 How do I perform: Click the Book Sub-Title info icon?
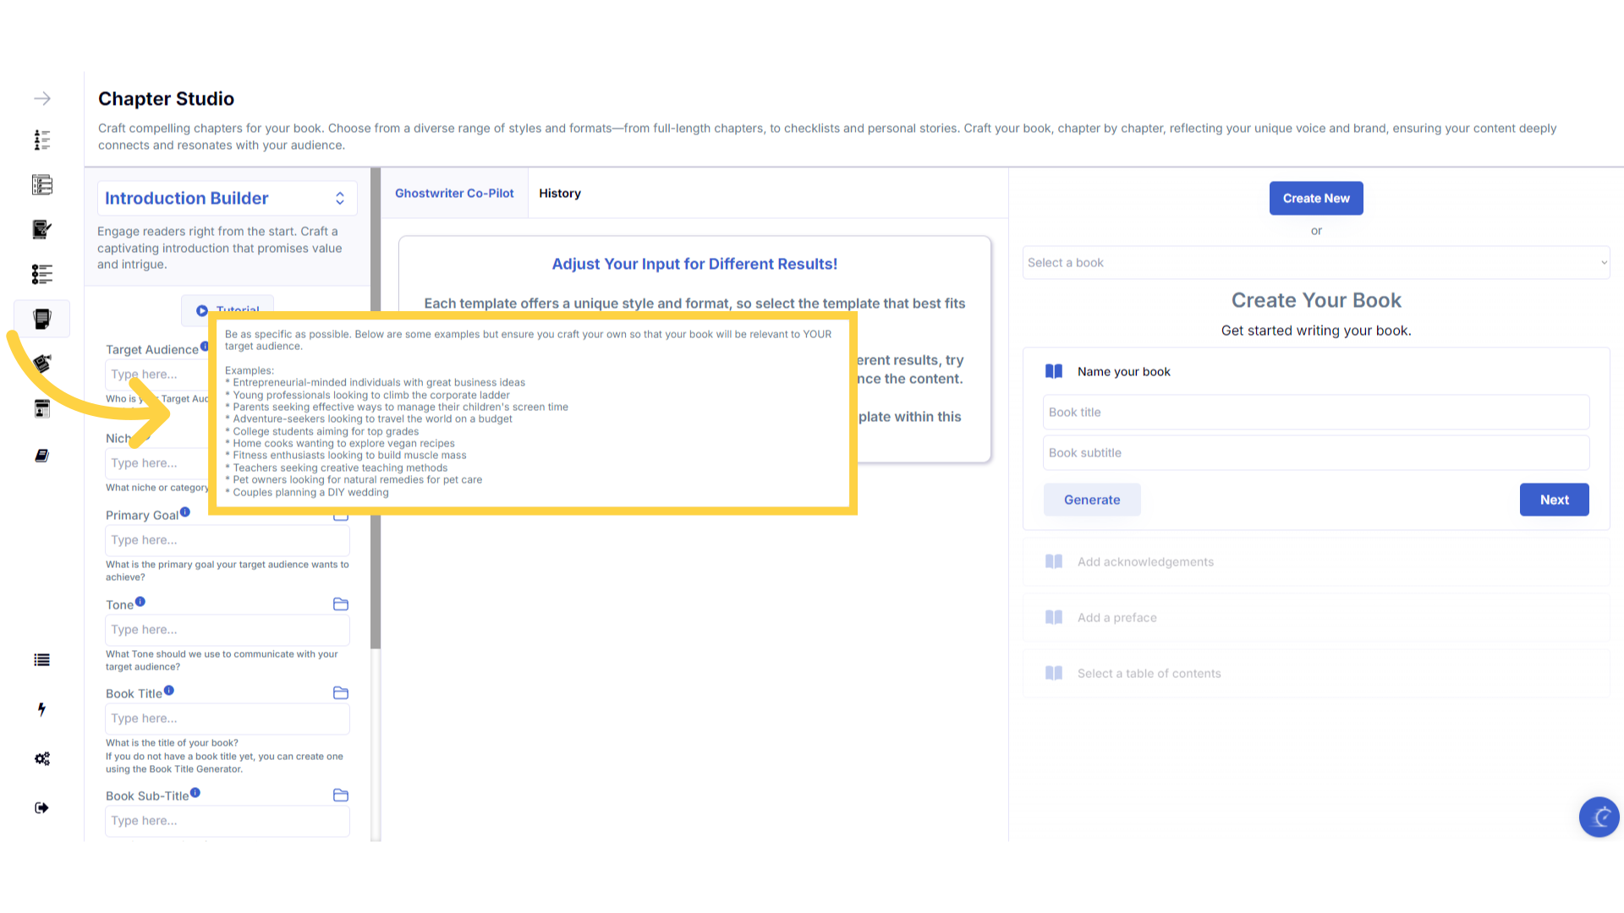point(195,792)
